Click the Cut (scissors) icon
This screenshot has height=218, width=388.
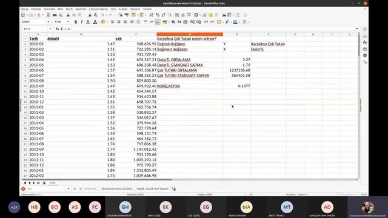pyautogui.click(x=68, y=15)
